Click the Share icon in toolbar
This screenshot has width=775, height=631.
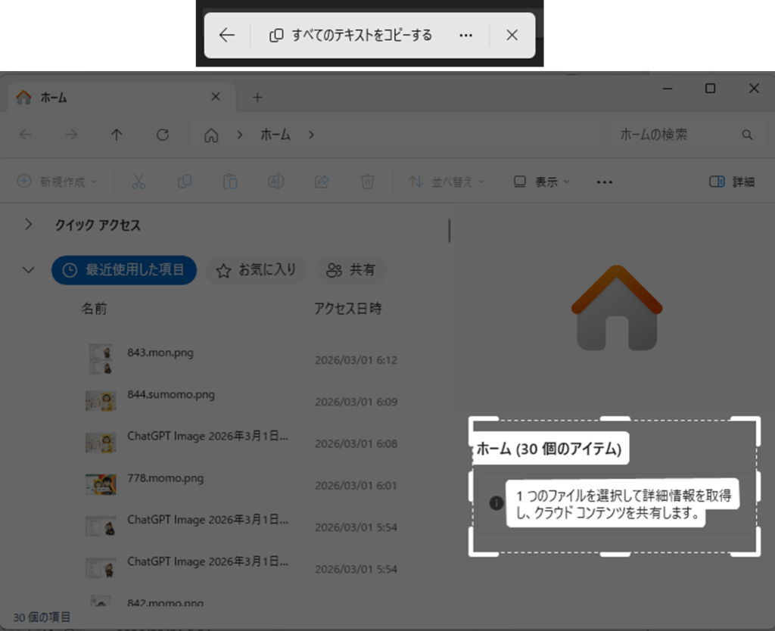click(x=321, y=182)
